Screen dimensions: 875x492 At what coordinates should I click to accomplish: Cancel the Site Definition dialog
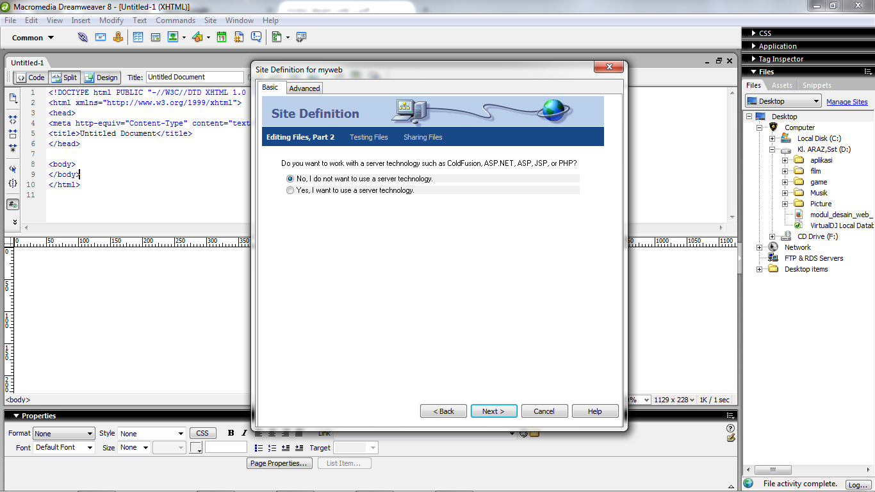pos(544,411)
